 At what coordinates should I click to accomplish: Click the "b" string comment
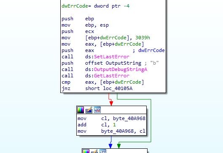click(x=154, y=63)
